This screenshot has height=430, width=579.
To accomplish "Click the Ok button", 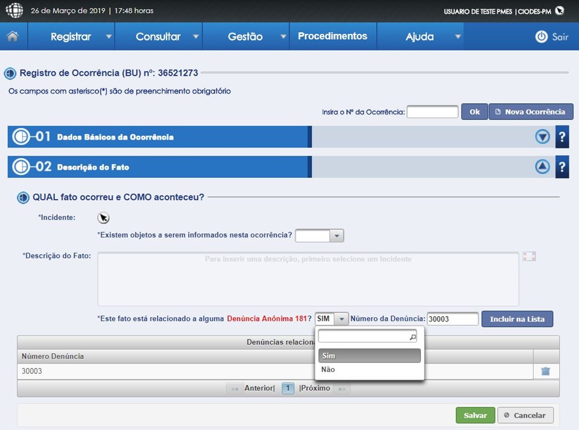I will (475, 112).
